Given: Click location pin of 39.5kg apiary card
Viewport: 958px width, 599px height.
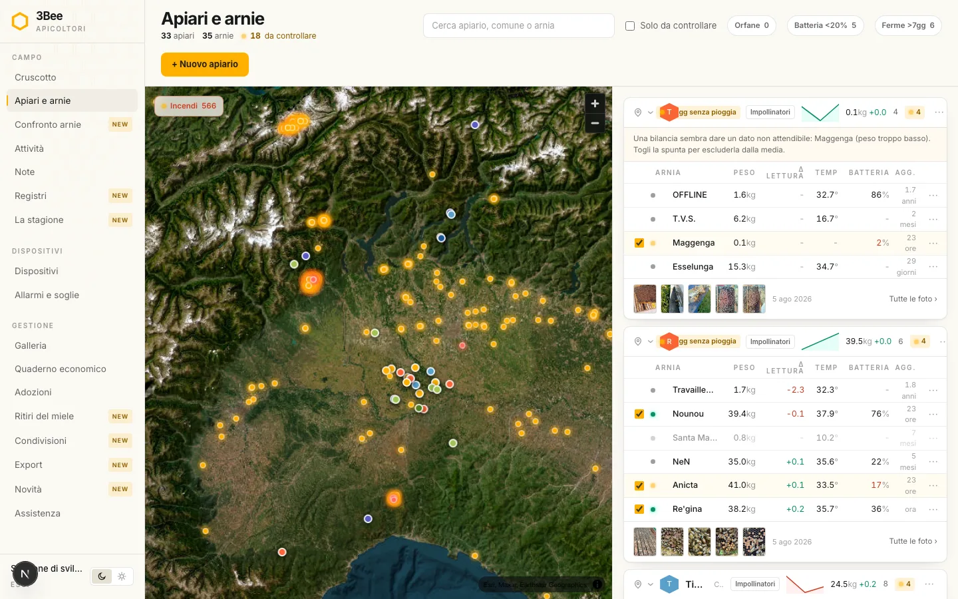Looking at the screenshot, I should click(637, 341).
